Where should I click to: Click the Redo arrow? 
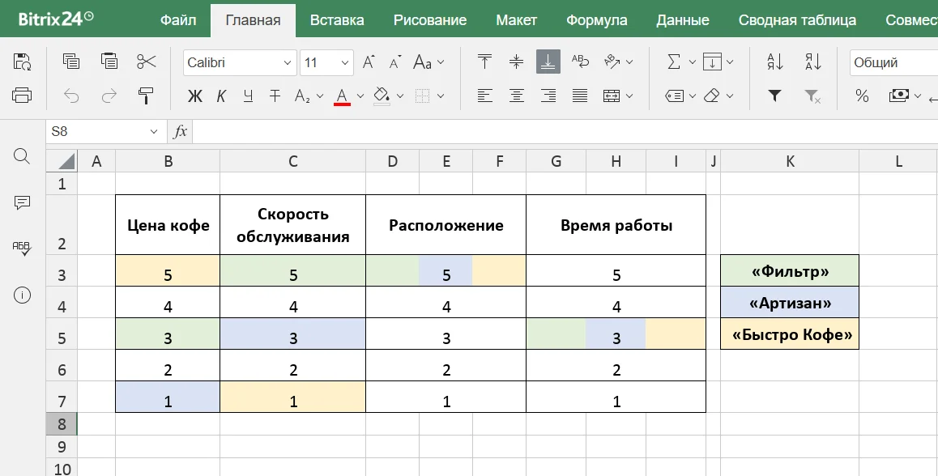[x=109, y=96]
